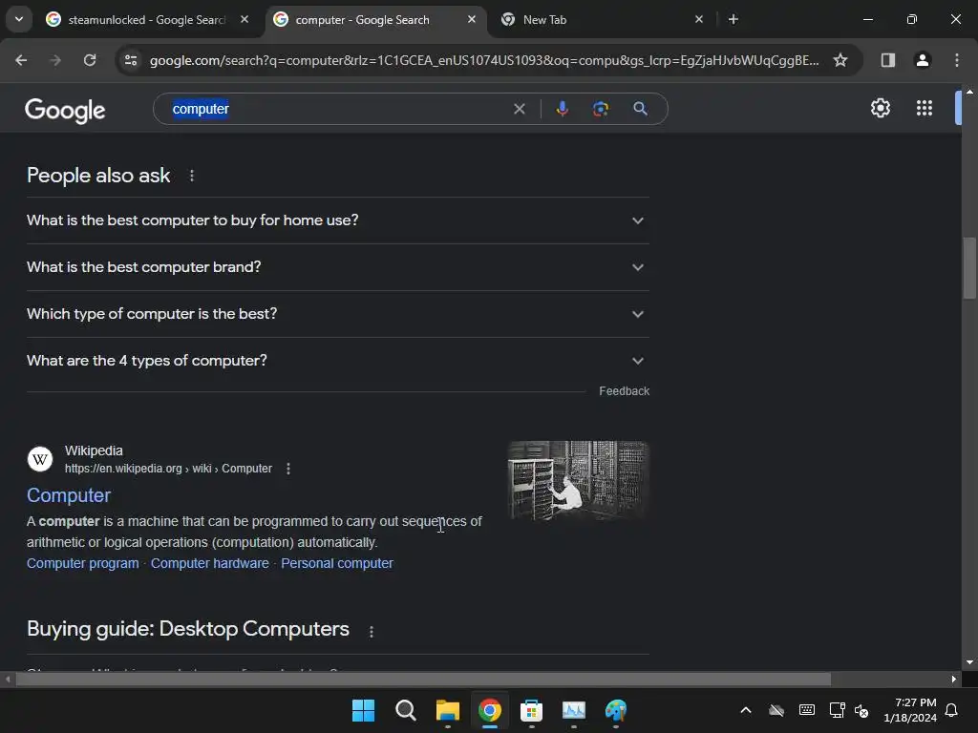978x733 pixels.
Task: Open People also ask options menu
Action: point(191,176)
